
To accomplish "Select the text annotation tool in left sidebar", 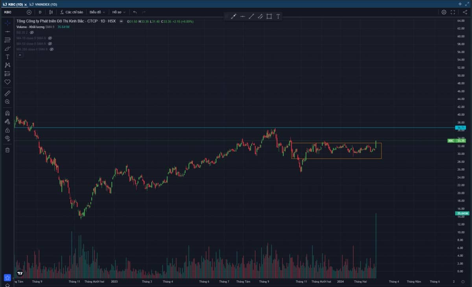I will click(7, 57).
